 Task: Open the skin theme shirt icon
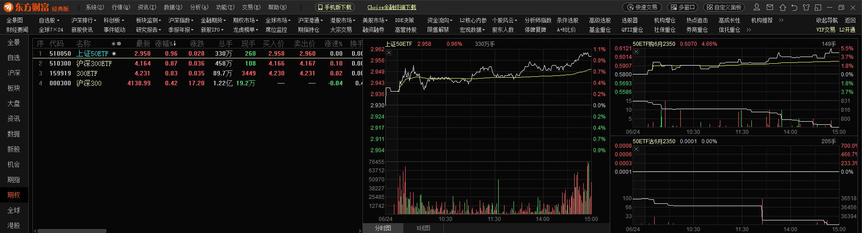(x=806, y=7)
